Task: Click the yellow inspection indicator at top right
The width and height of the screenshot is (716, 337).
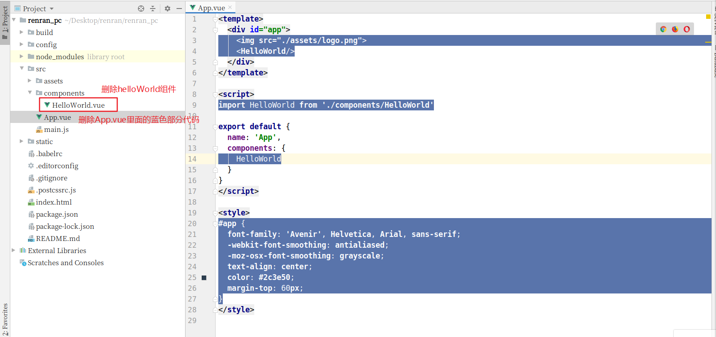Action: tap(708, 17)
